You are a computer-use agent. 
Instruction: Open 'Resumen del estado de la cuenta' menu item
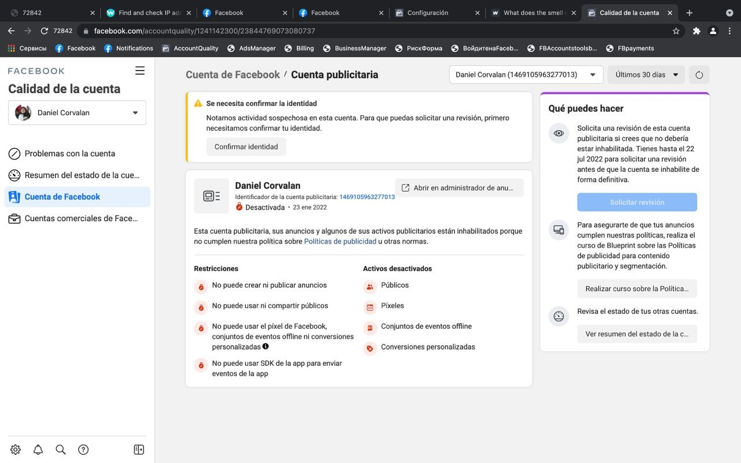77,175
